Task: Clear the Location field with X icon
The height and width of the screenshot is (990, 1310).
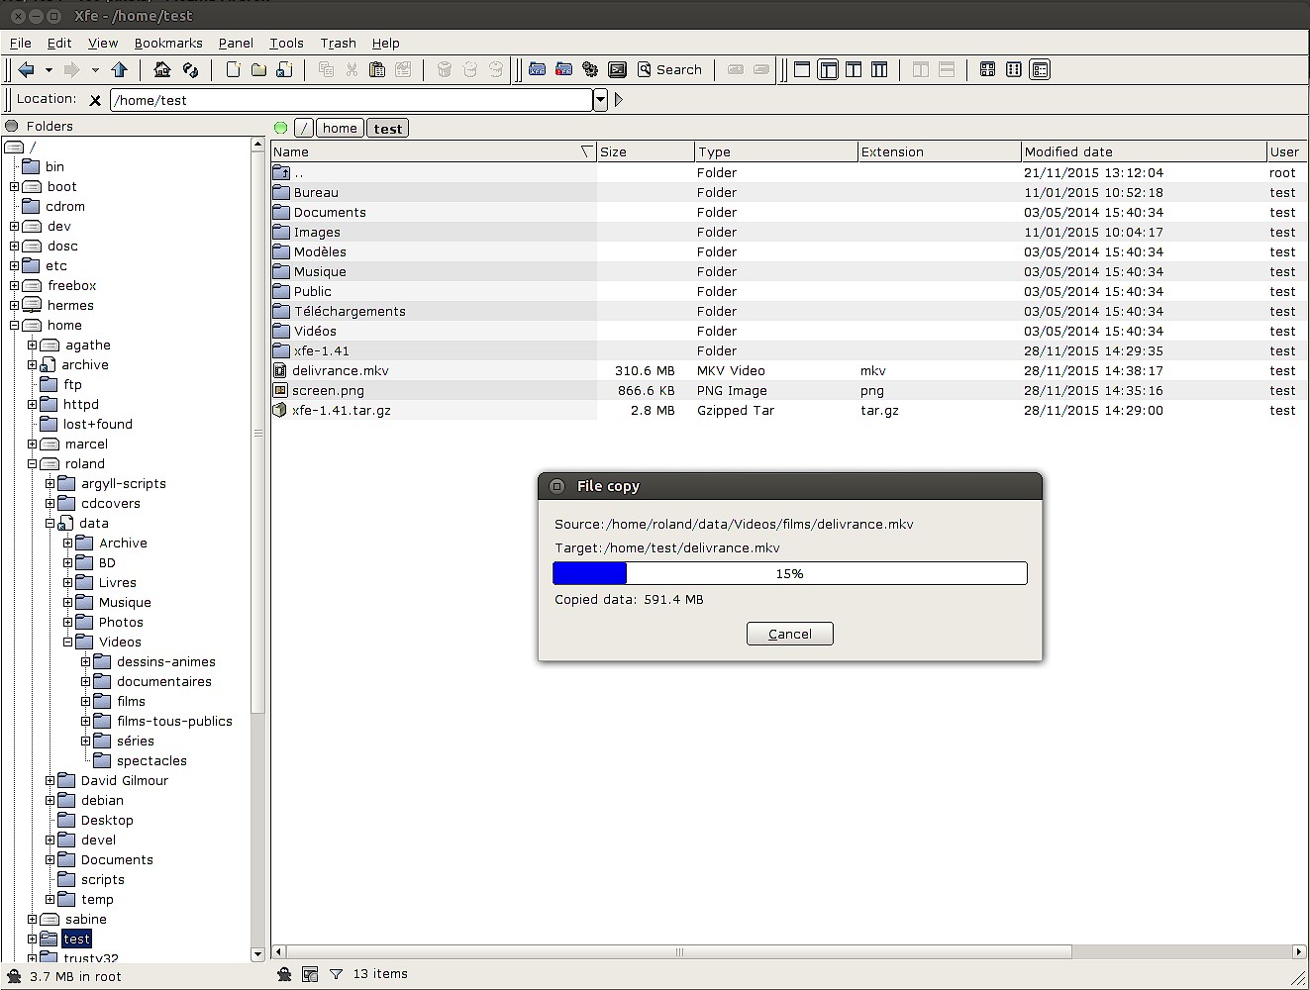Action: pyautogui.click(x=95, y=100)
